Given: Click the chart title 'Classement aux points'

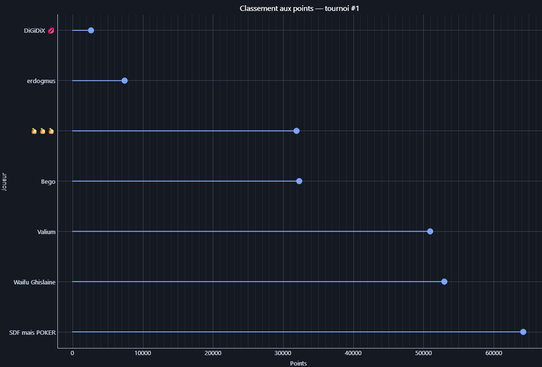Looking at the screenshot, I should pos(302,8).
